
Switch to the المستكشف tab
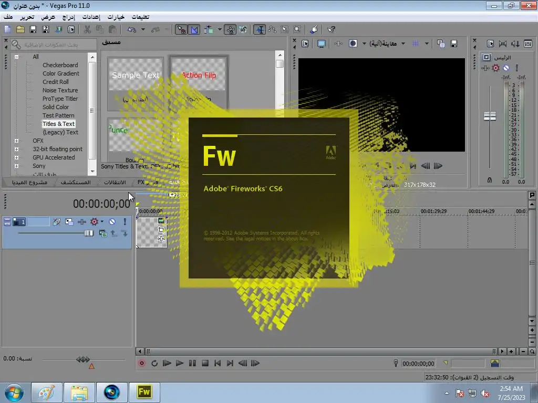pos(76,182)
